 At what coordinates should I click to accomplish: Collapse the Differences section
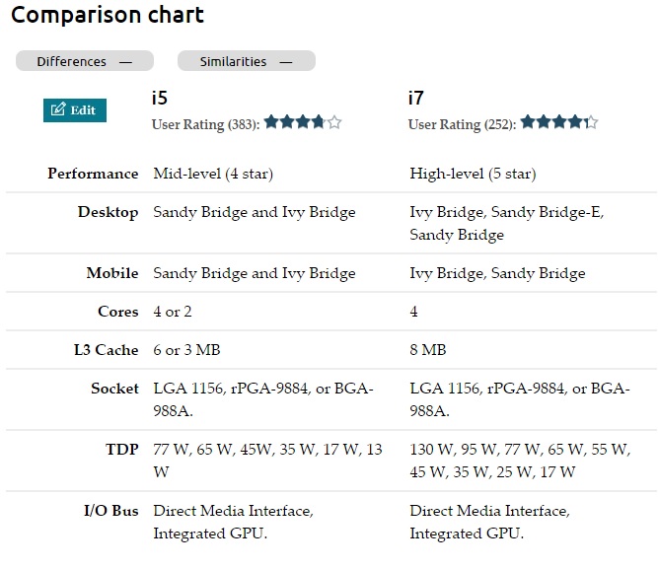coord(85,61)
